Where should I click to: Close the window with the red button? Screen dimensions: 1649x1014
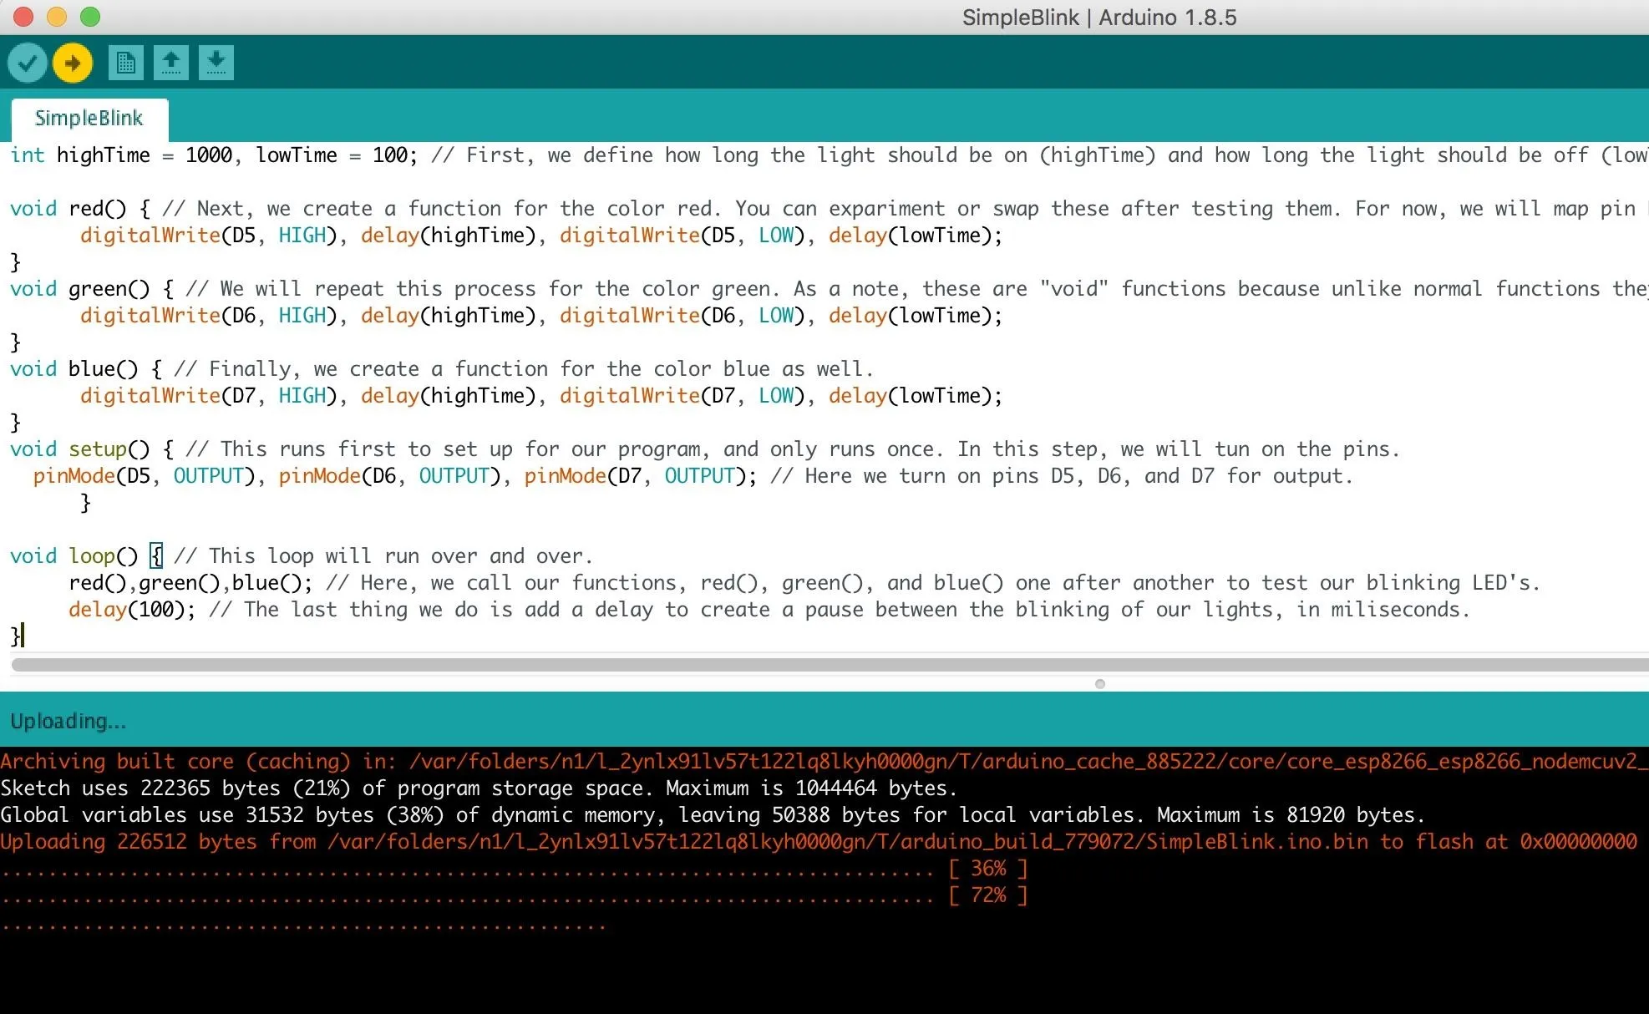point(23,17)
